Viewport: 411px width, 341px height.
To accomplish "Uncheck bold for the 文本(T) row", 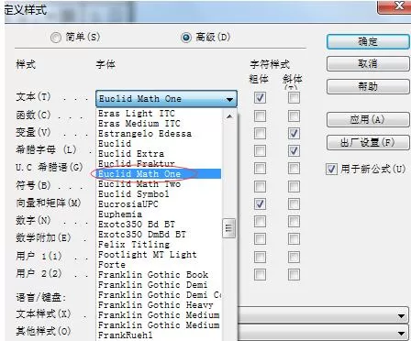I will click(260, 98).
